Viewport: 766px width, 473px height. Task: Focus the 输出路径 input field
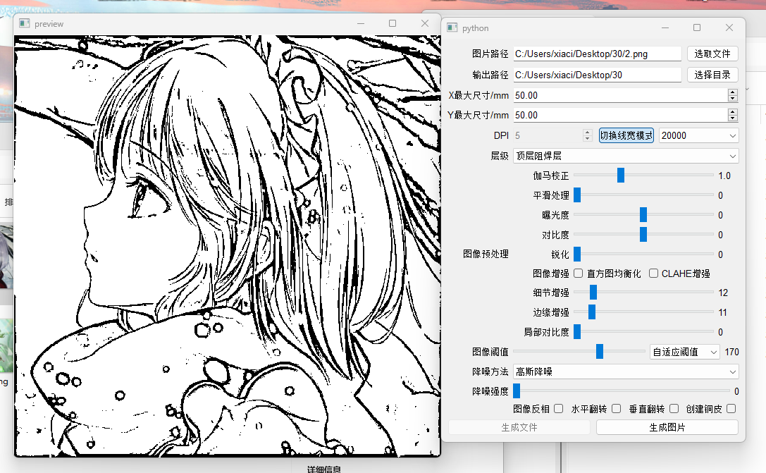click(597, 75)
